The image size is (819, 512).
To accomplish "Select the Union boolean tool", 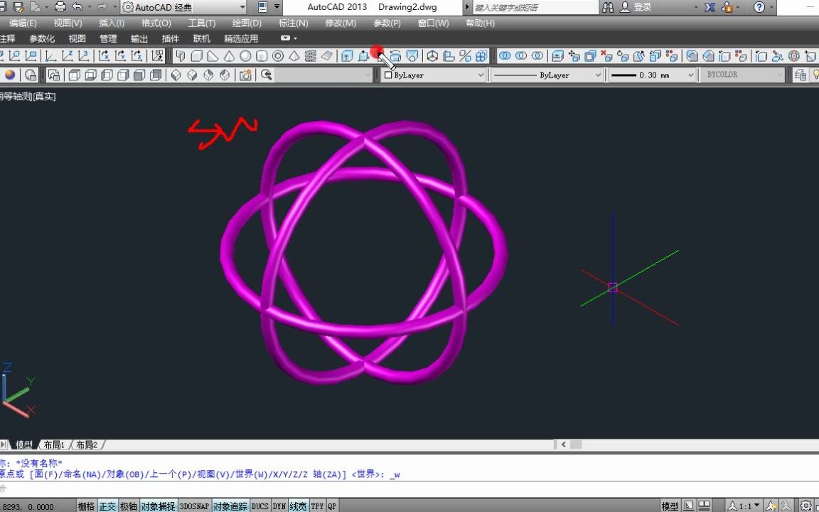I will [x=503, y=55].
